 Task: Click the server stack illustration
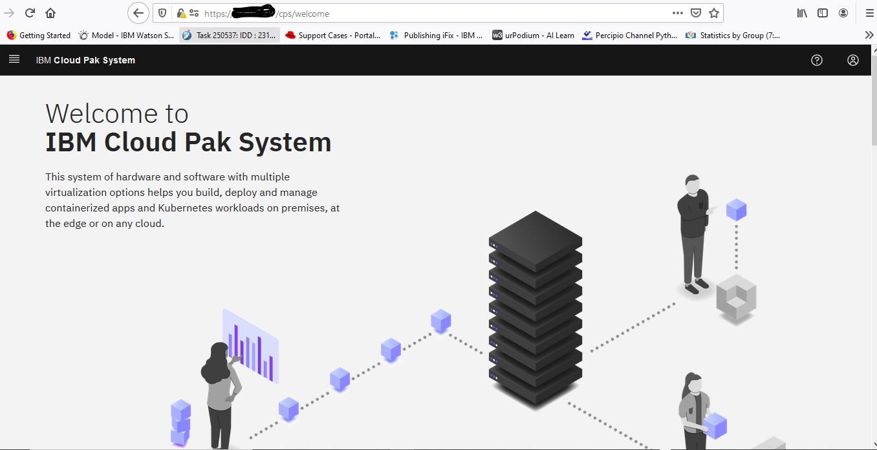pyautogui.click(x=536, y=309)
